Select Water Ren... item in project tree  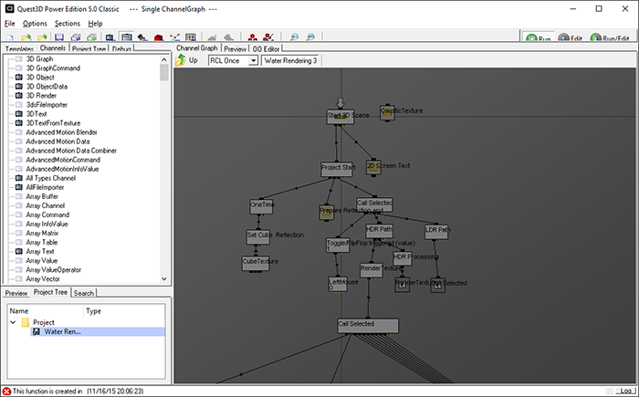tap(62, 331)
